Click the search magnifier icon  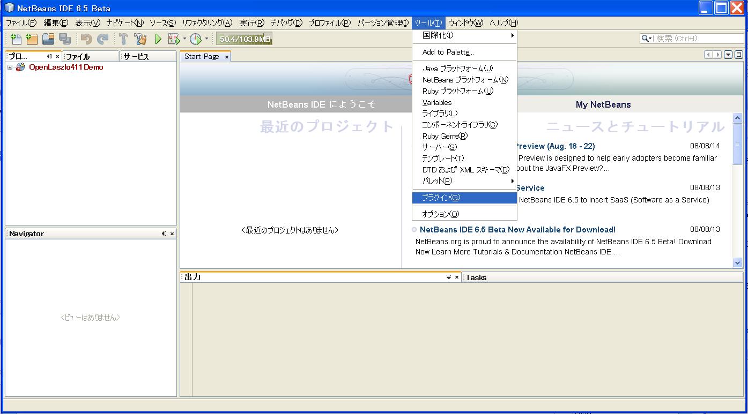[x=645, y=39]
